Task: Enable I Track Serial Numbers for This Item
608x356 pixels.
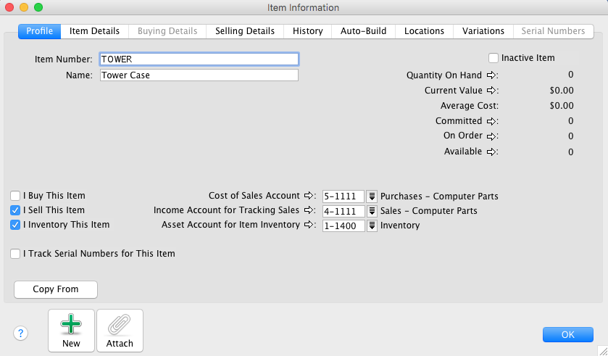Action: coord(16,254)
